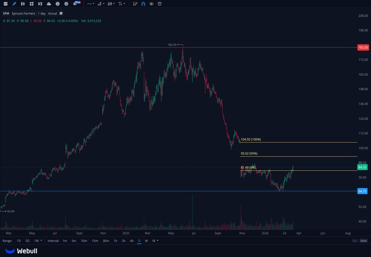Open the notes icon beside Actual
Image resolution: width=371 pixels, height=257 pixels.
coord(61,13)
